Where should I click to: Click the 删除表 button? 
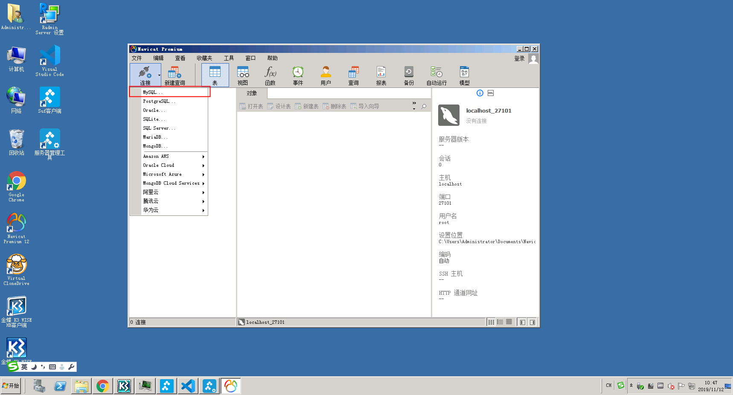[x=335, y=106]
